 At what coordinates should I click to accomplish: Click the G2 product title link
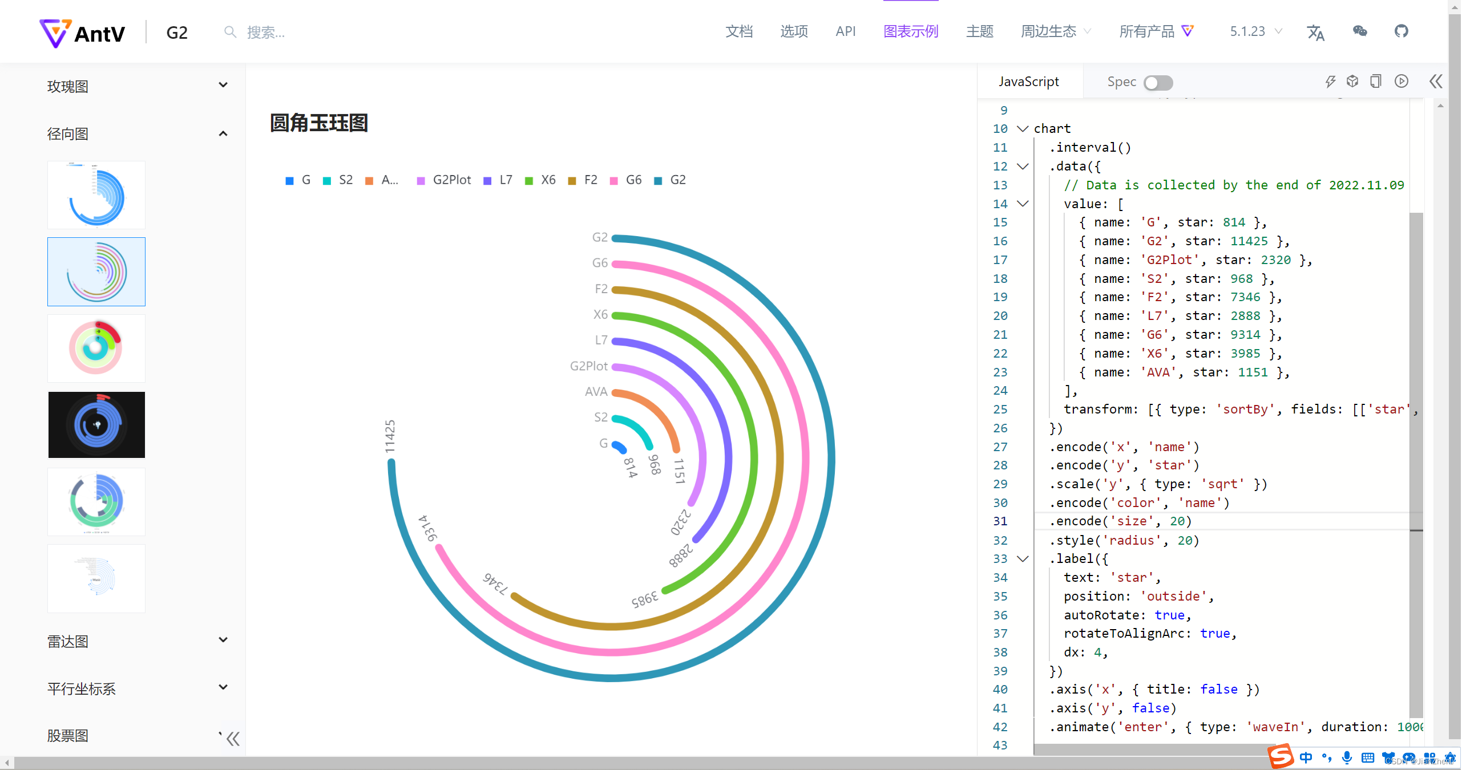pos(177,33)
